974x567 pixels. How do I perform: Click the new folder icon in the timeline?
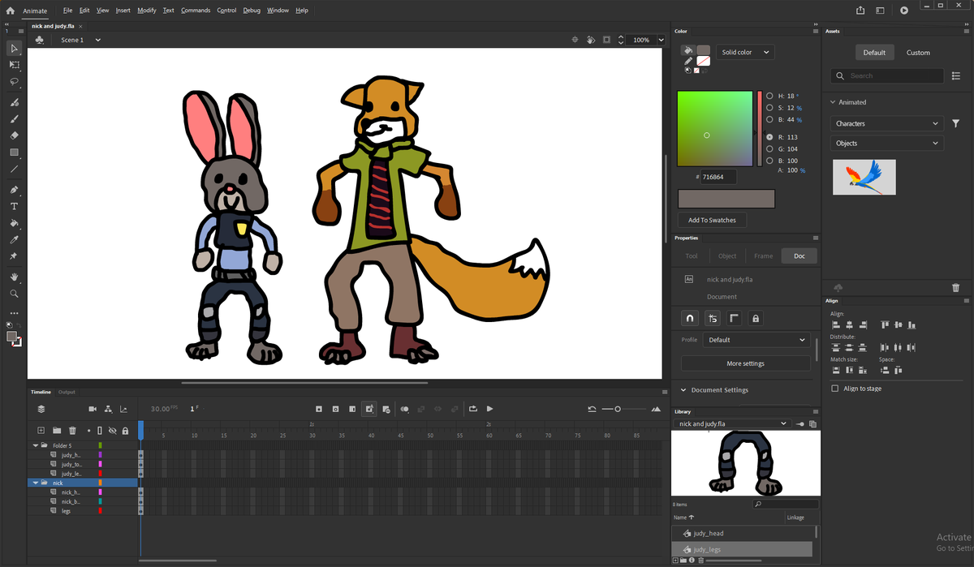tap(57, 431)
